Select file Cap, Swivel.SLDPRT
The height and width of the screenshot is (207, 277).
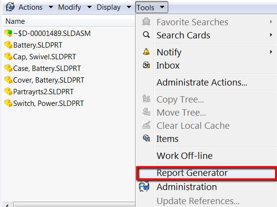[44, 57]
